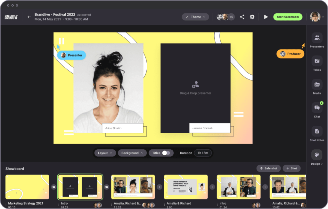Select the James Forest name title
This screenshot has width=328, height=209.
pyautogui.click(x=210, y=128)
